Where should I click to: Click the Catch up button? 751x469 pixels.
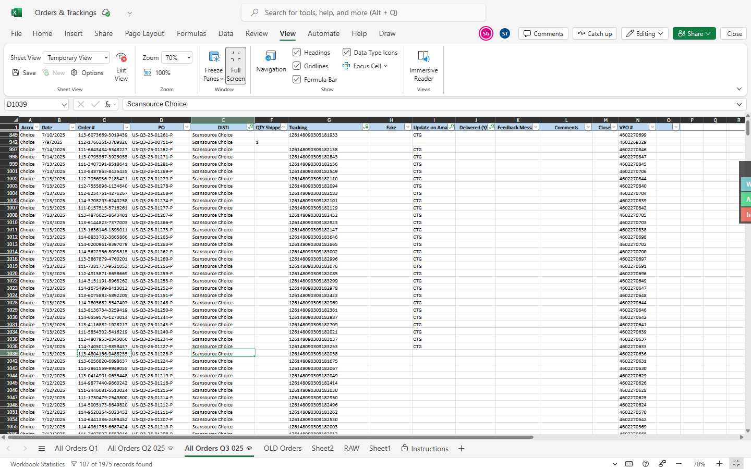click(x=595, y=33)
